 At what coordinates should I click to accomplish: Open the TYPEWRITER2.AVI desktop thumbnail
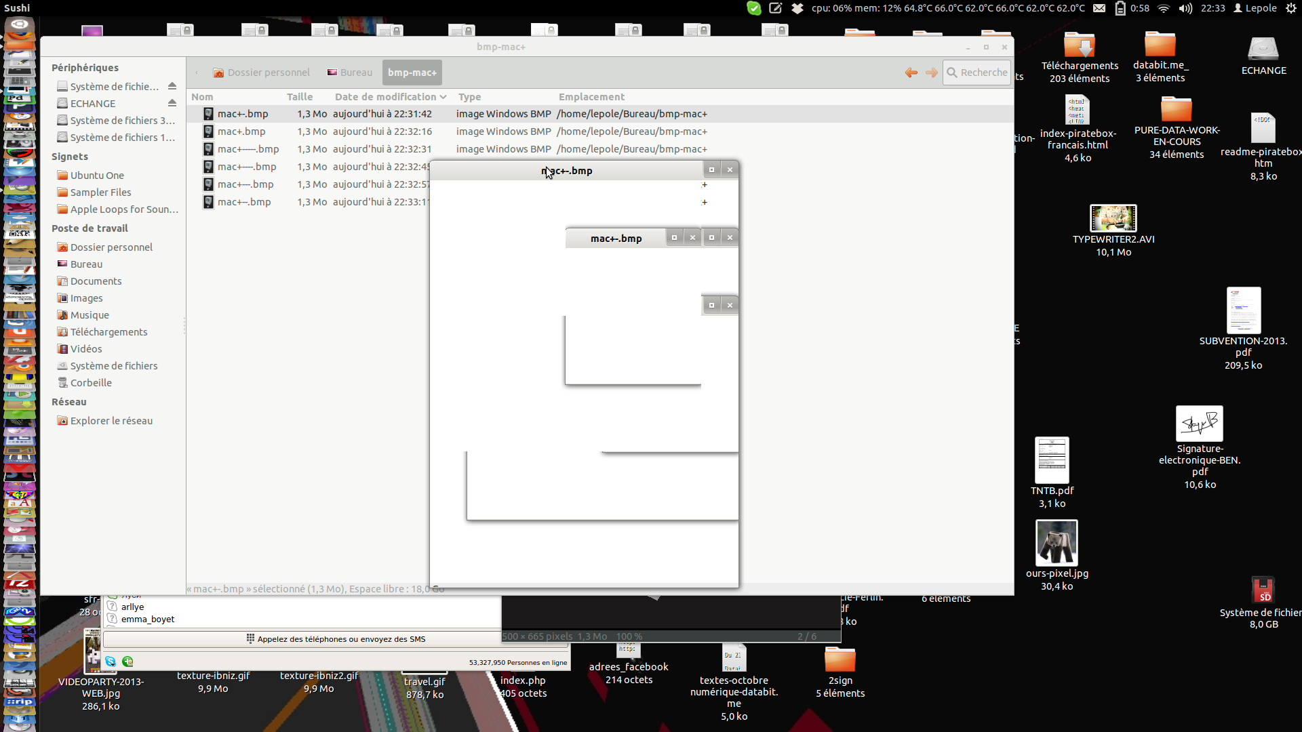pos(1113,219)
